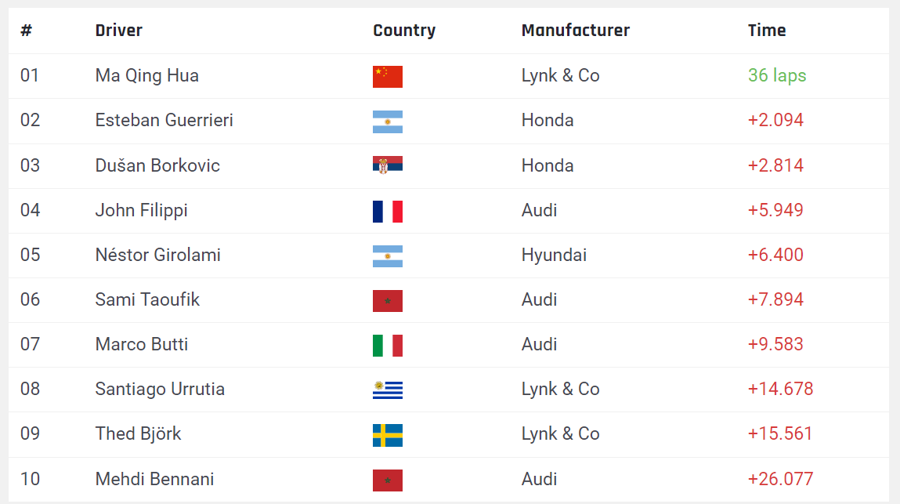Screen dimensions: 900x504
Task: Click the Manufacturer column header
Action: point(575,31)
